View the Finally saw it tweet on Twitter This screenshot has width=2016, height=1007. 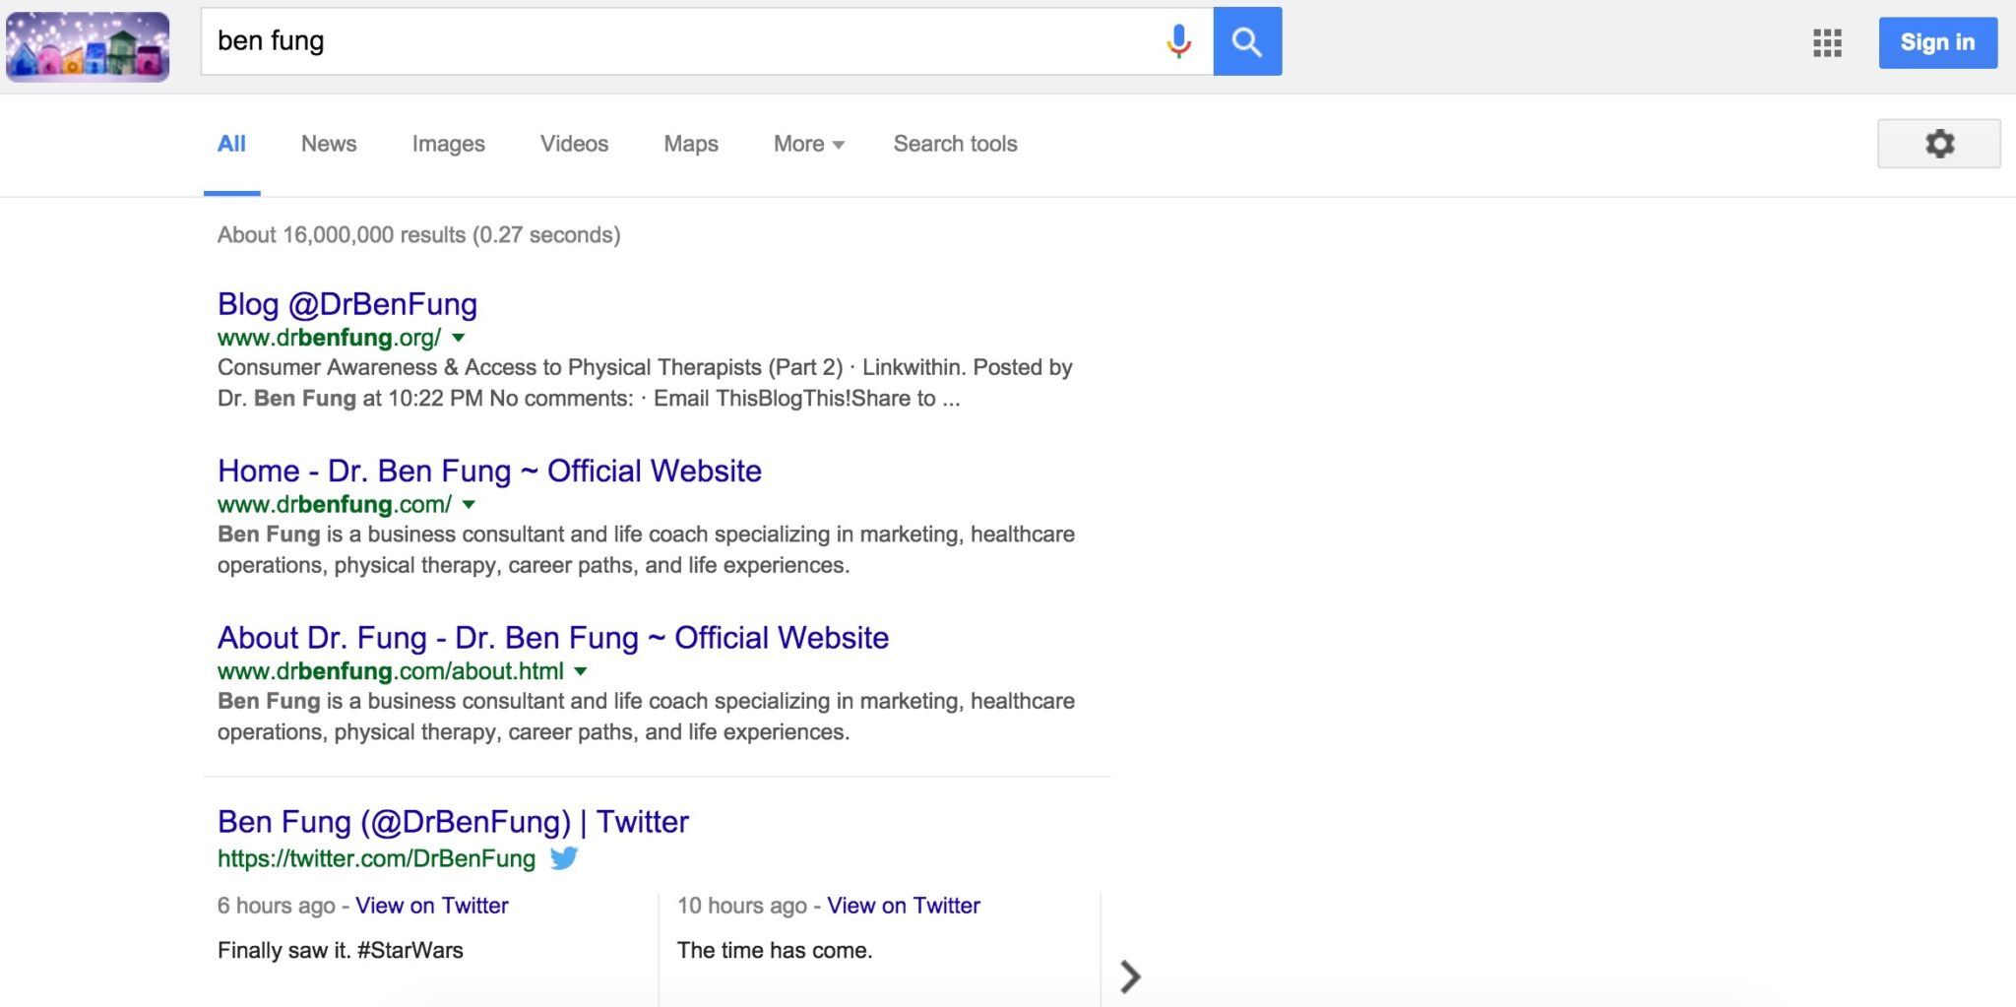click(x=432, y=906)
